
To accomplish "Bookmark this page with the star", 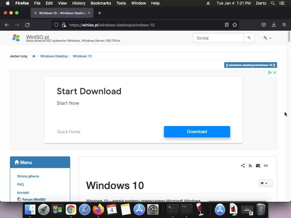I will click(235, 25).
